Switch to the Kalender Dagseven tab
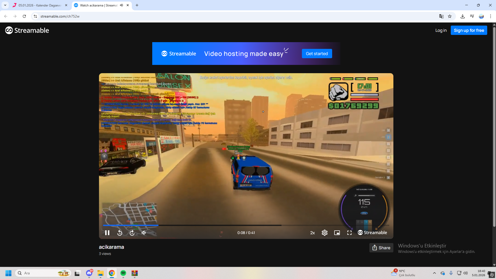The height and width of the screenshot is (279, 496). [40, 5]
